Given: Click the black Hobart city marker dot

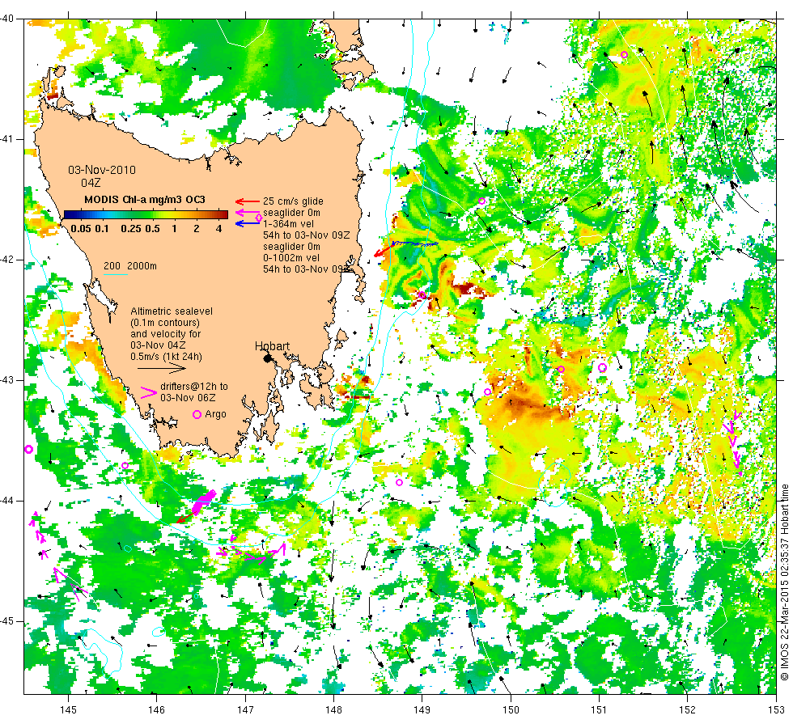Looking at the screenshot, I should [268, 358].
